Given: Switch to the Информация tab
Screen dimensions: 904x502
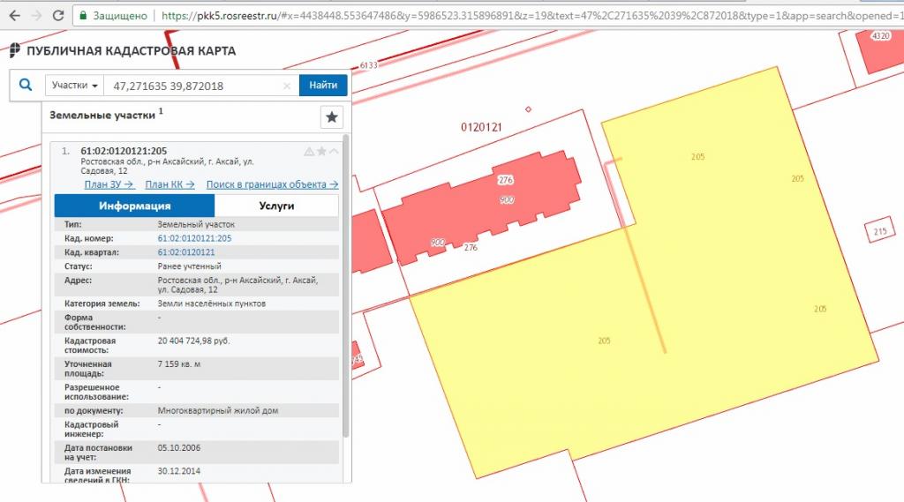Looking at the screenshot, I should (x=134, y=206).
